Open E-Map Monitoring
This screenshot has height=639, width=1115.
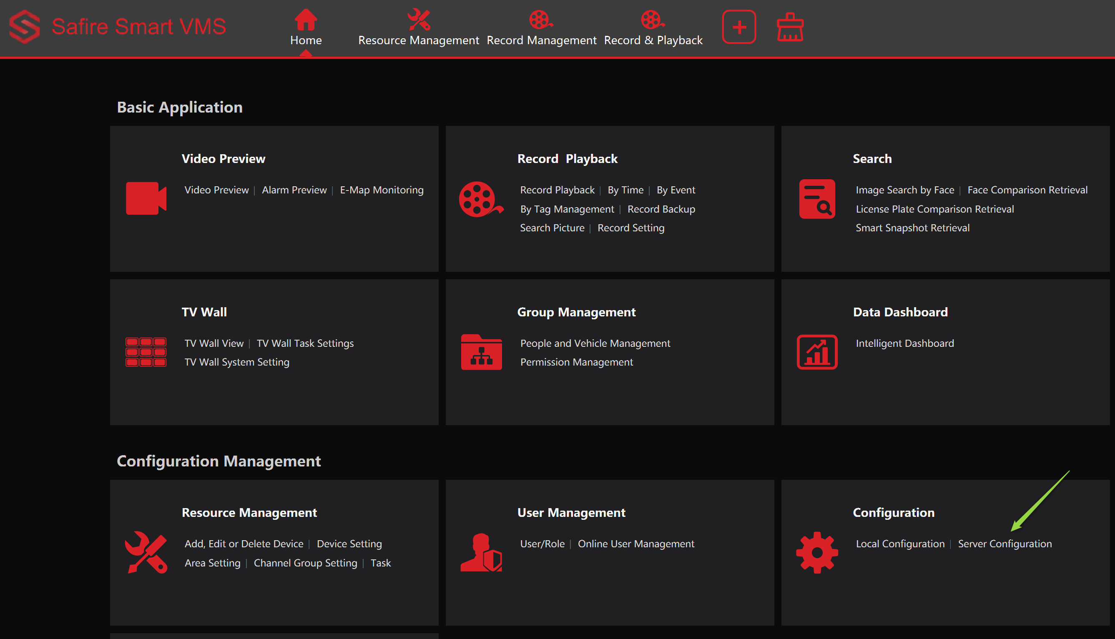point(382,190)
